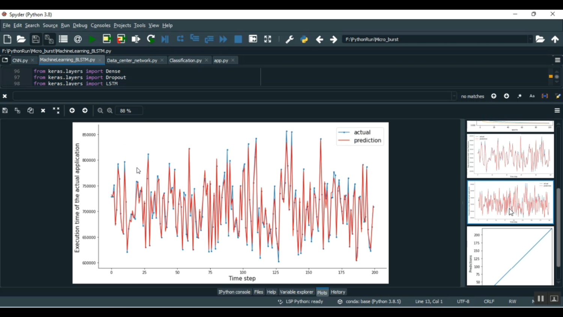Viewport: 563px width, 317px height.
Task: Toggle case sensitive search (Aa)
Action: [532, 96]
